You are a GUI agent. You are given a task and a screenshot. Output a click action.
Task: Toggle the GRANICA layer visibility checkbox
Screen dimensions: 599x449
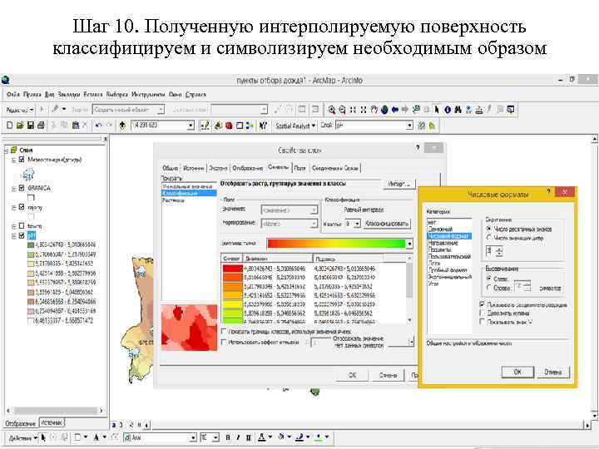[x=22, y=188]
